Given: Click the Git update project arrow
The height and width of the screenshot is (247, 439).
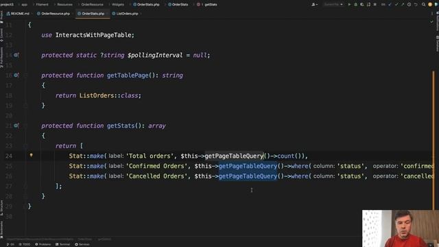Looking at the screenshot, I should [390, 5].
